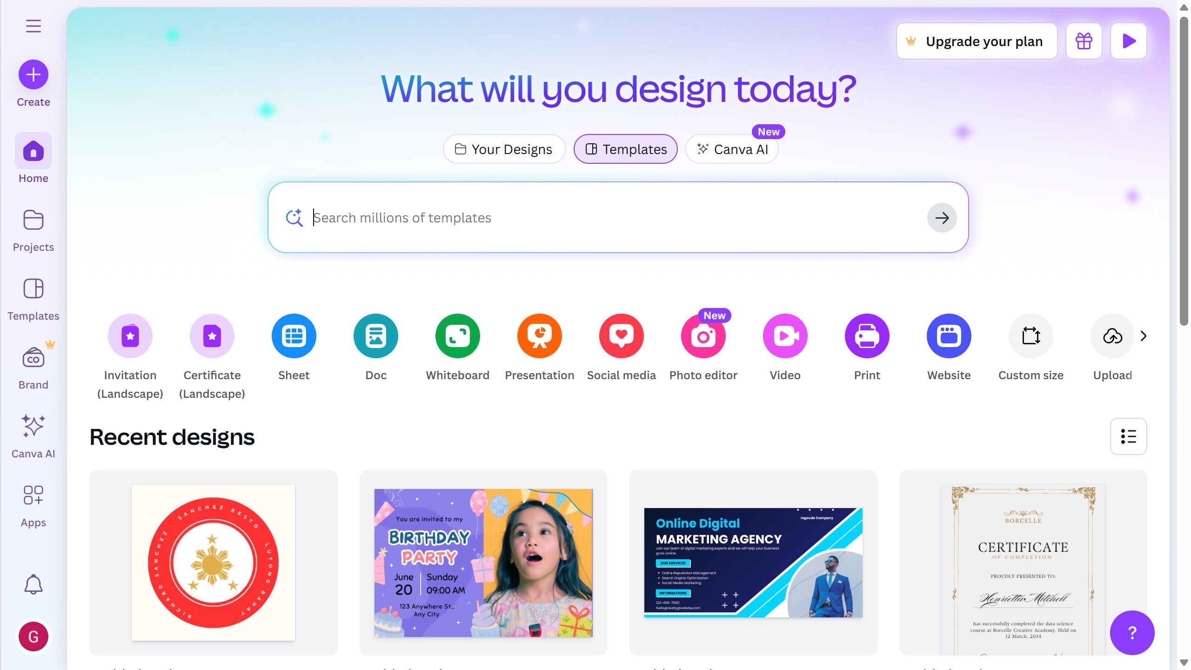The width and height of the screenshot is (1191, 670).
Task: Click the vertical page scrollbar
Action: coord(1184,171)
